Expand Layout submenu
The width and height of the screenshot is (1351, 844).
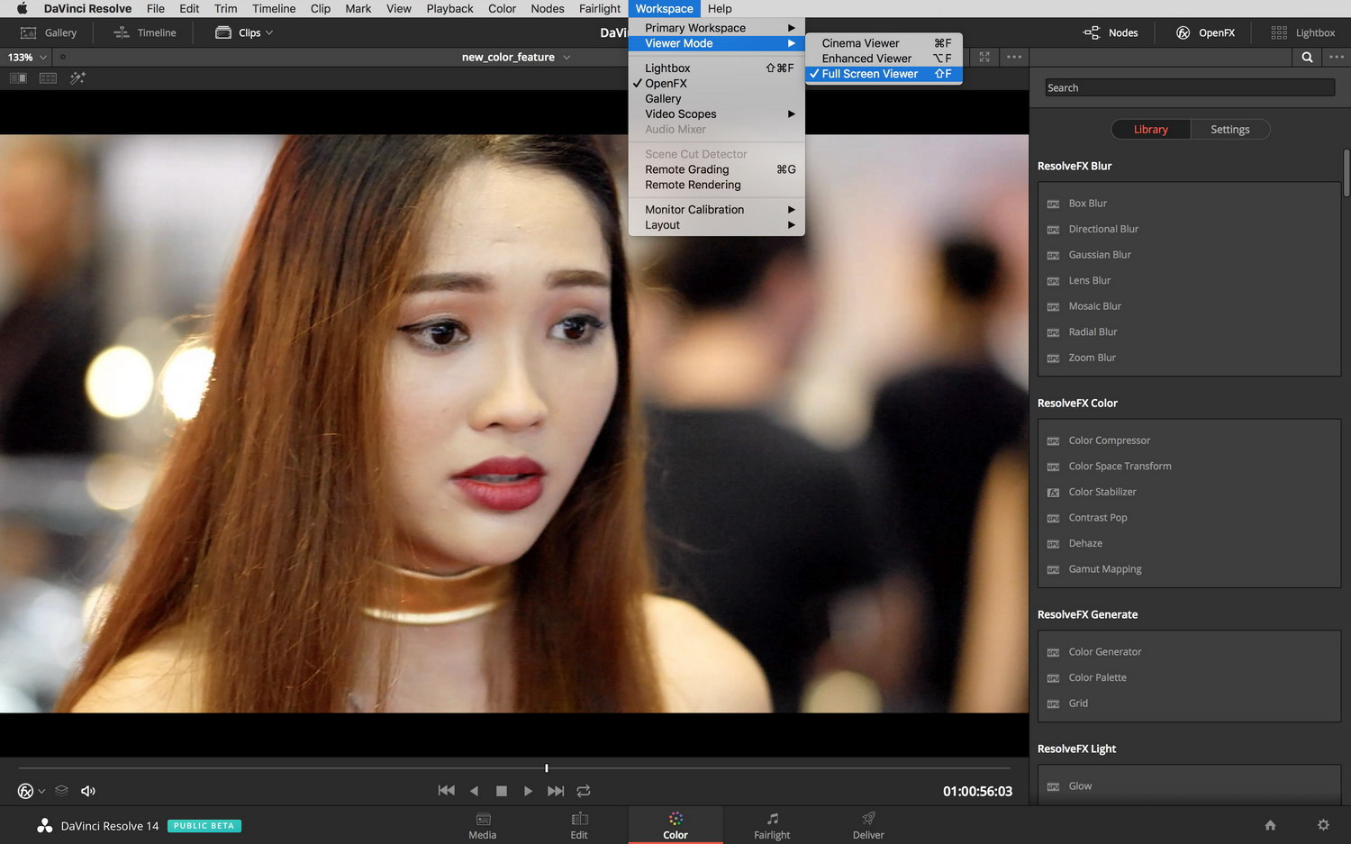click(716, 225)
